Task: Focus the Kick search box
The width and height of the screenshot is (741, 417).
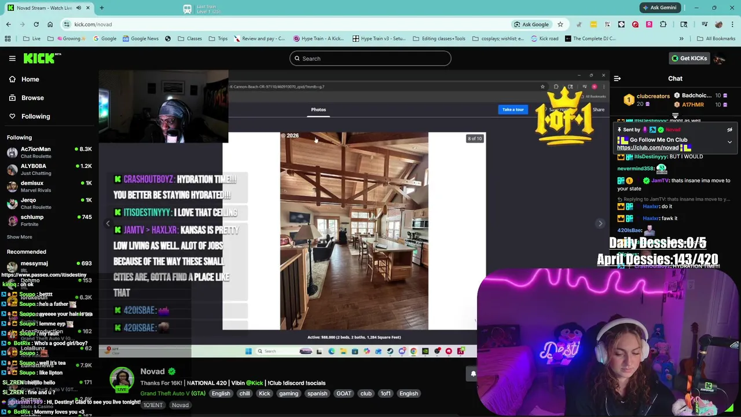Action: point(370,58)
